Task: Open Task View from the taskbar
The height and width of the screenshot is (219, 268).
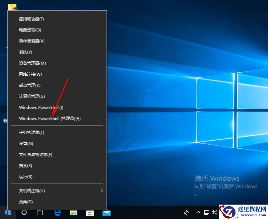Action: coord(40,213)
